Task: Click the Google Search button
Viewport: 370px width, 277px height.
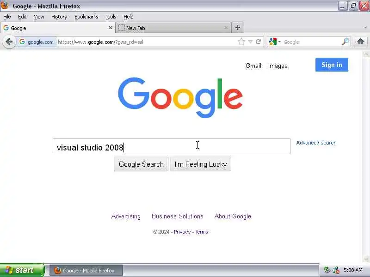Action: click(141, 164)
